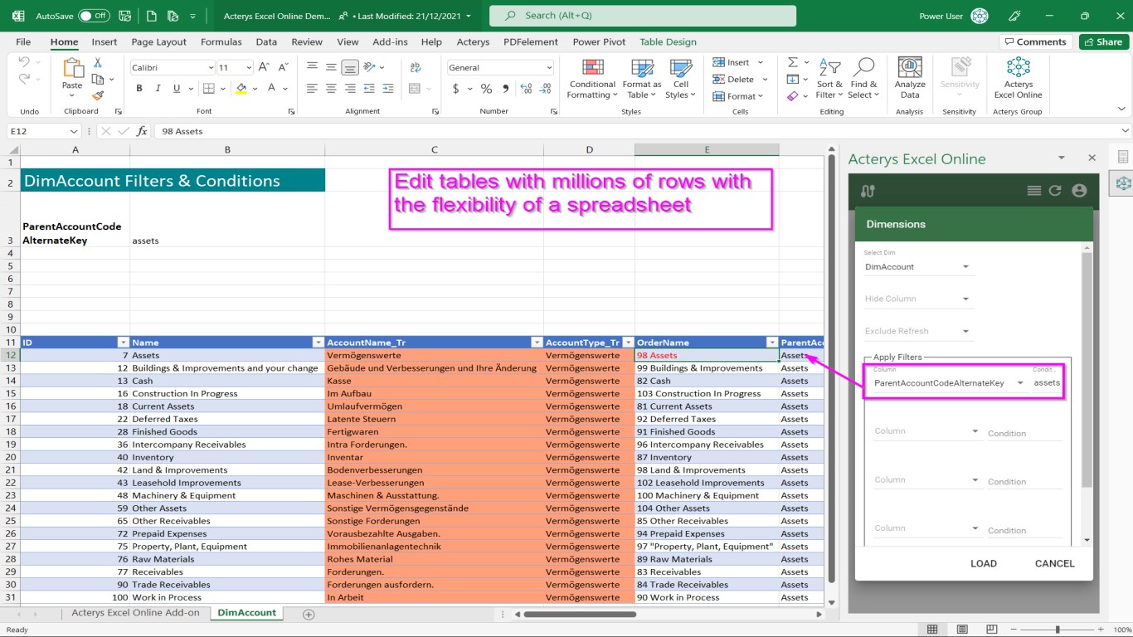Switch to the Acterys Excel Online Add-on sheet

[135, 613]
